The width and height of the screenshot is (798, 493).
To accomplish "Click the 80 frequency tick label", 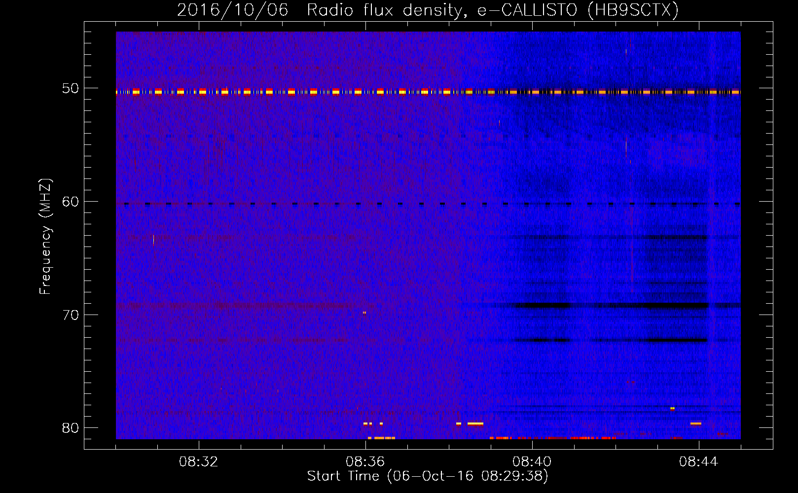I will pyautogui.click(x=71, y=428).
